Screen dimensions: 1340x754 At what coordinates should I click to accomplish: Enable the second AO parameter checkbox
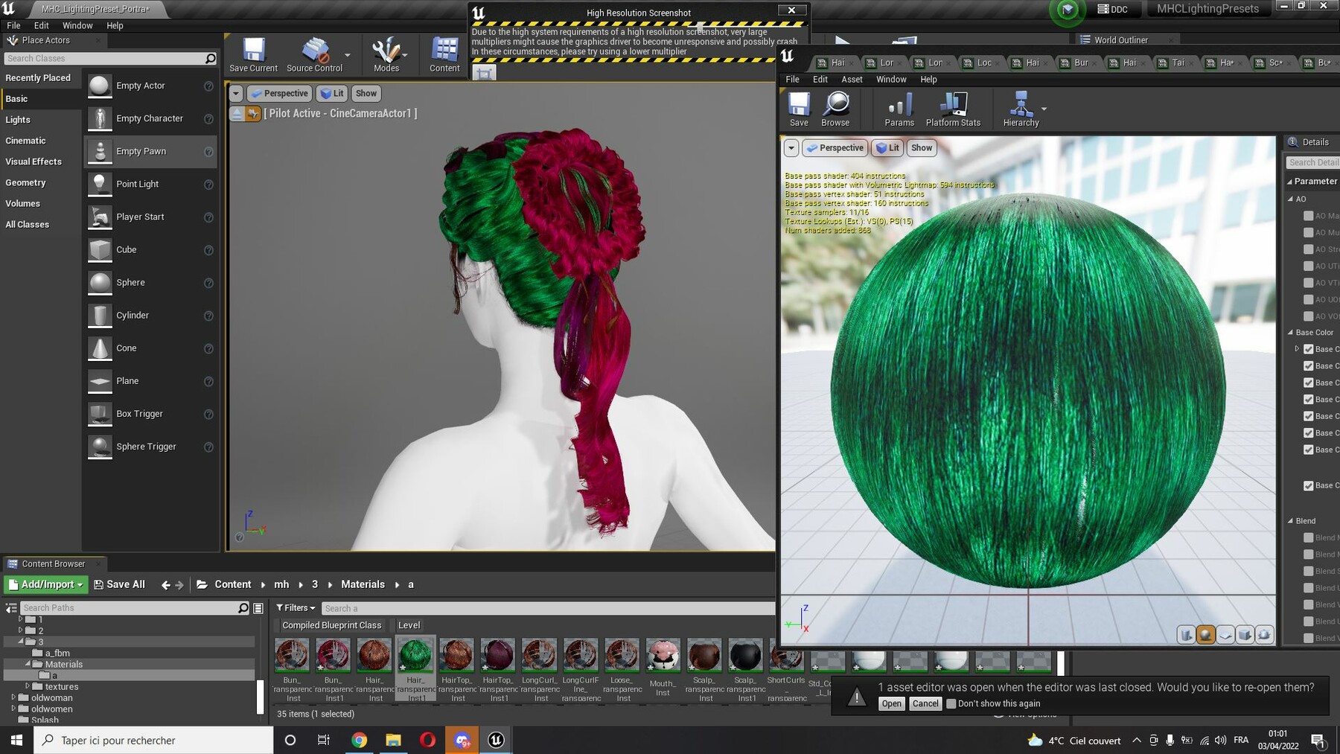pos(1308,232)
